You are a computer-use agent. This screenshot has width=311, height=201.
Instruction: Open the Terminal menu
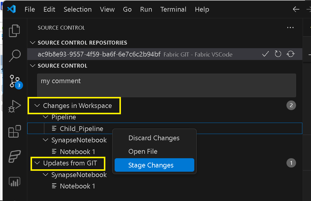[x=173, y=9]
